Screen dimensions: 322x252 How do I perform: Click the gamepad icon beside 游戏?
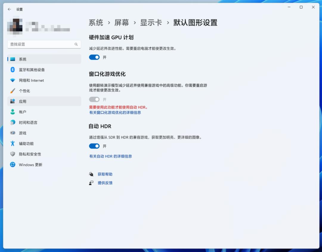click(13, 133)
